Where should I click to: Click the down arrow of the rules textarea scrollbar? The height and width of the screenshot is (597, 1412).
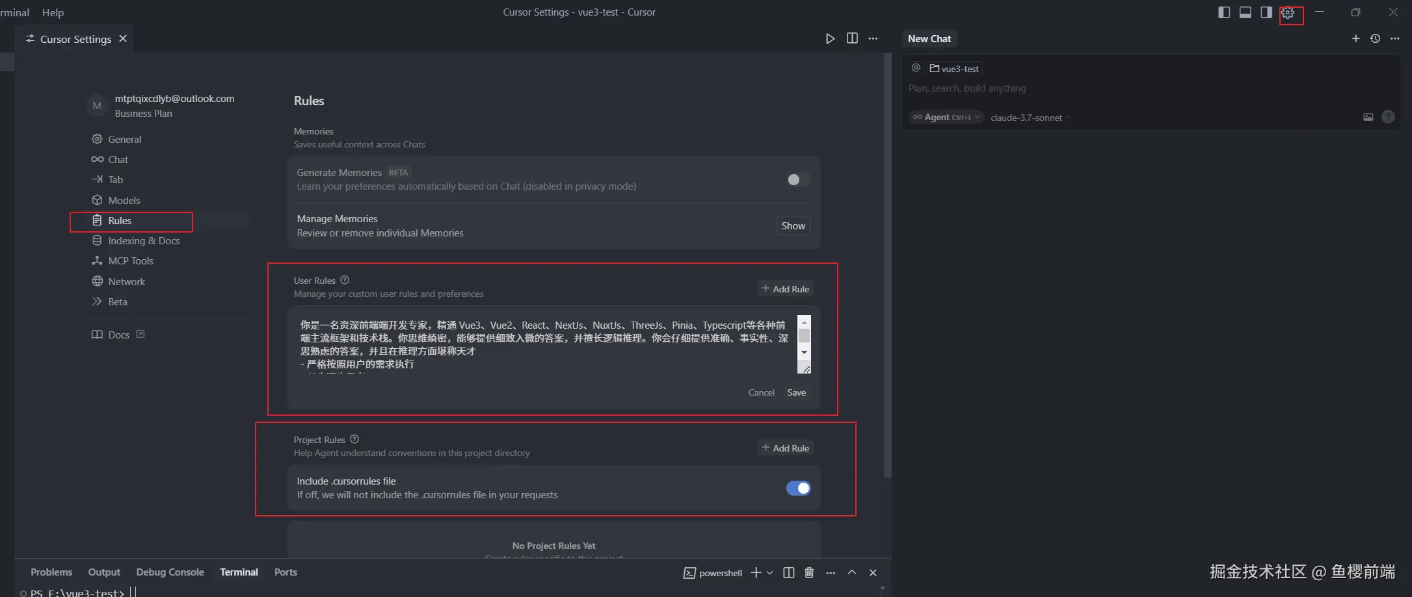pos(804,352)
